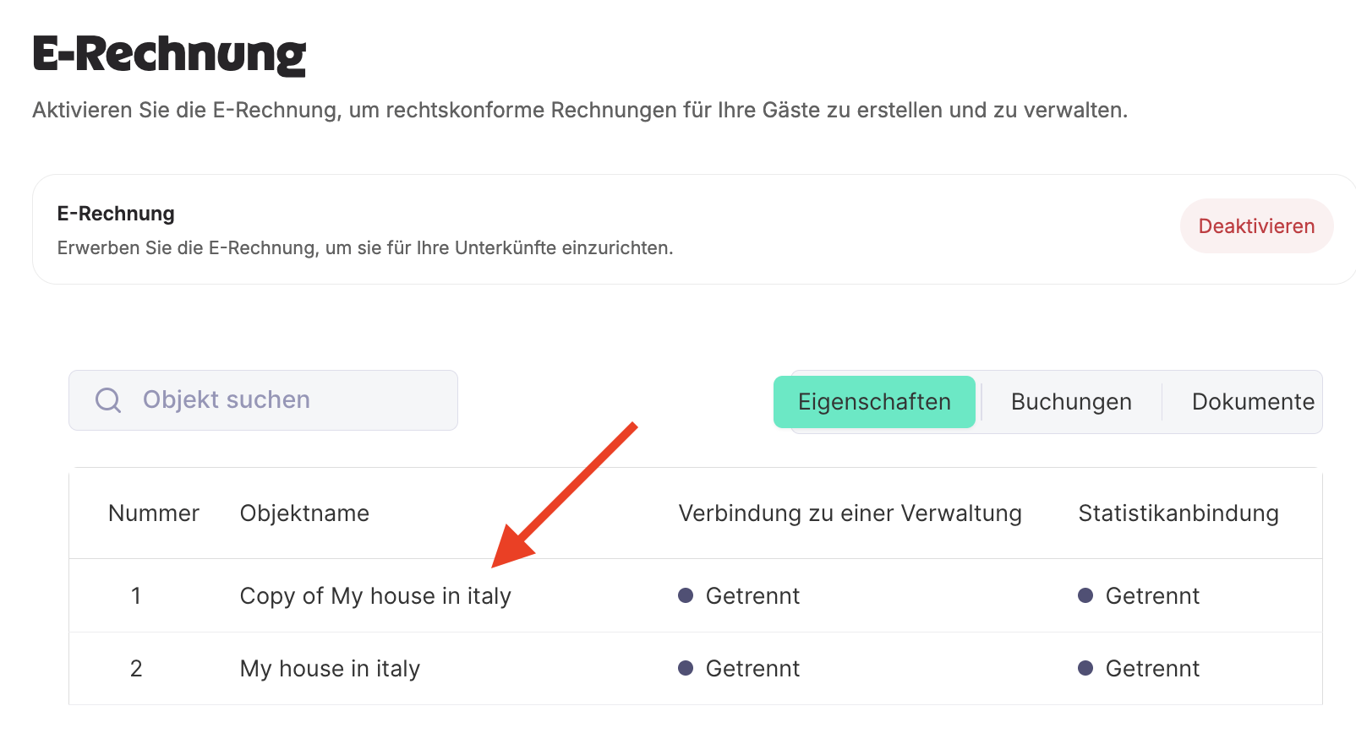
Task: Focus the Objekt suchen search field
Action: coord(263,400)
